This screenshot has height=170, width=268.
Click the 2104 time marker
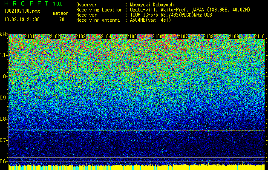106,37
